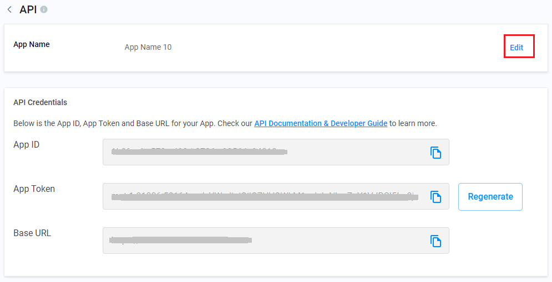Click Edit to rename the app

[x=516, y=47]
